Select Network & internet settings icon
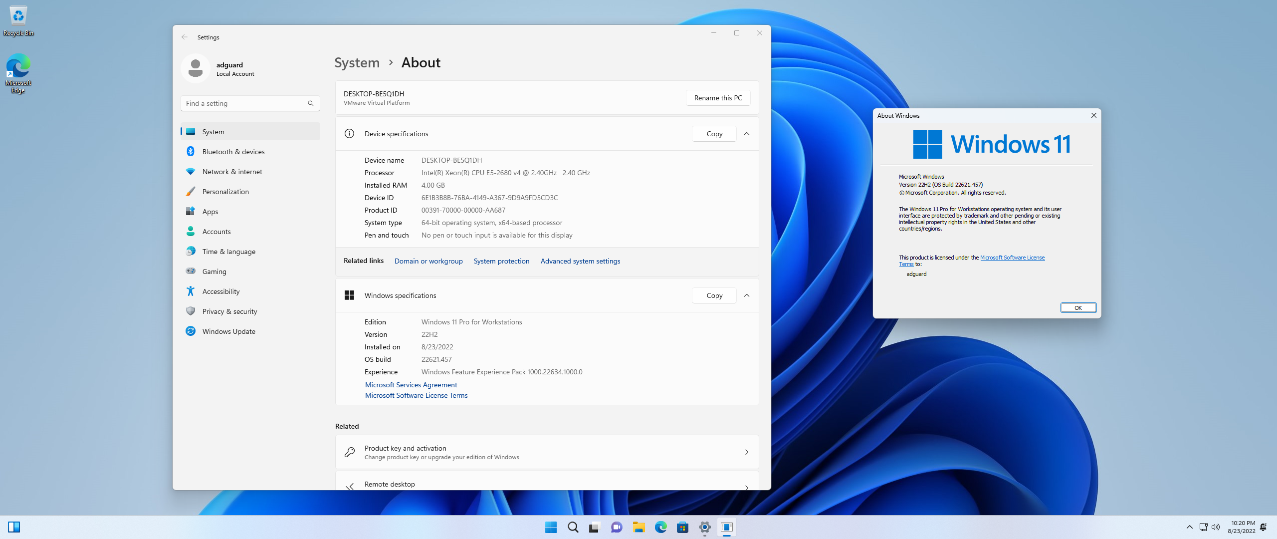Screen dimensions: 1277x539 tap(191, 171)
